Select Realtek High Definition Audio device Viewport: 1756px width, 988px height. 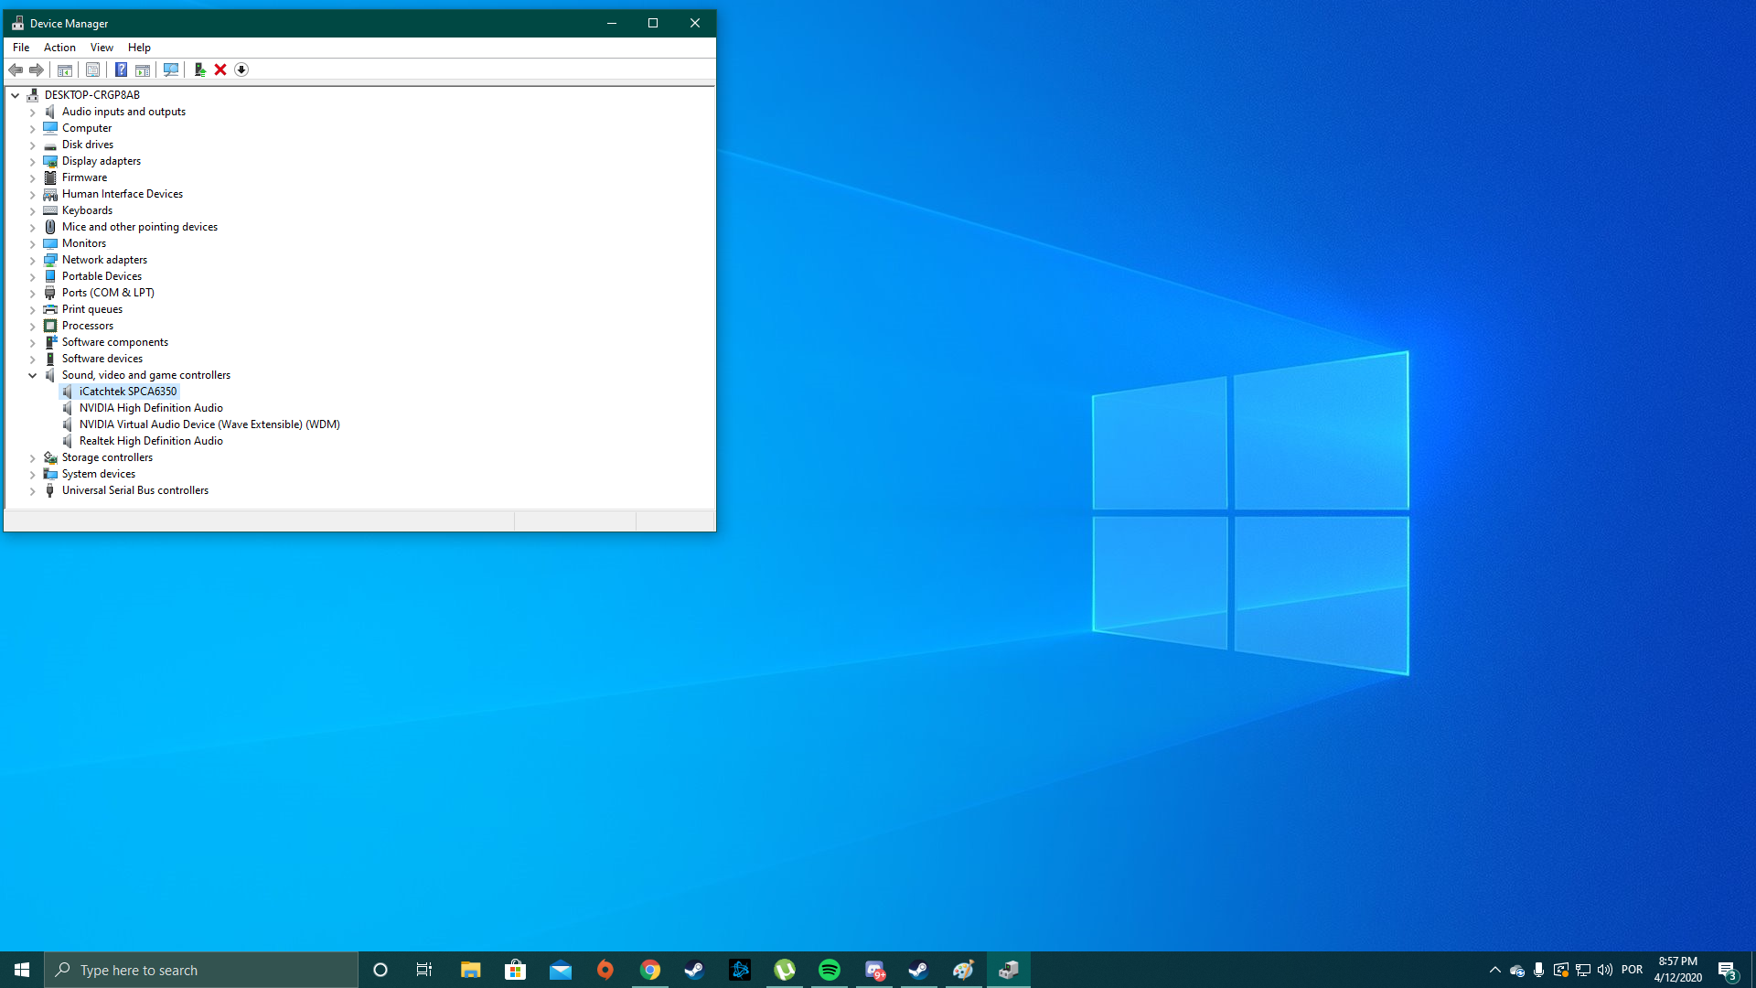point(151,441)
